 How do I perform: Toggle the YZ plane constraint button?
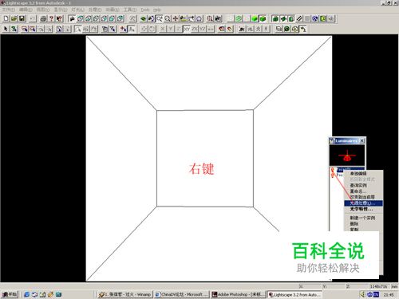click(203, 29)
